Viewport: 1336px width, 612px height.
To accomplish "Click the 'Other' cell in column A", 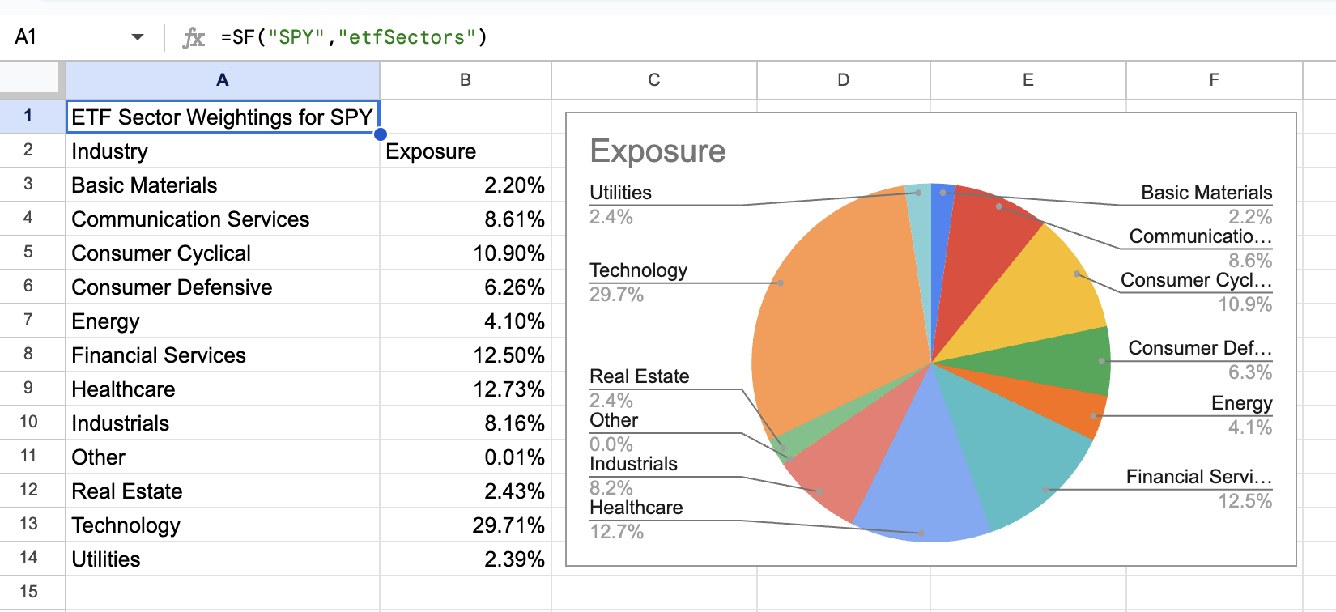I will tap(223, 457).
